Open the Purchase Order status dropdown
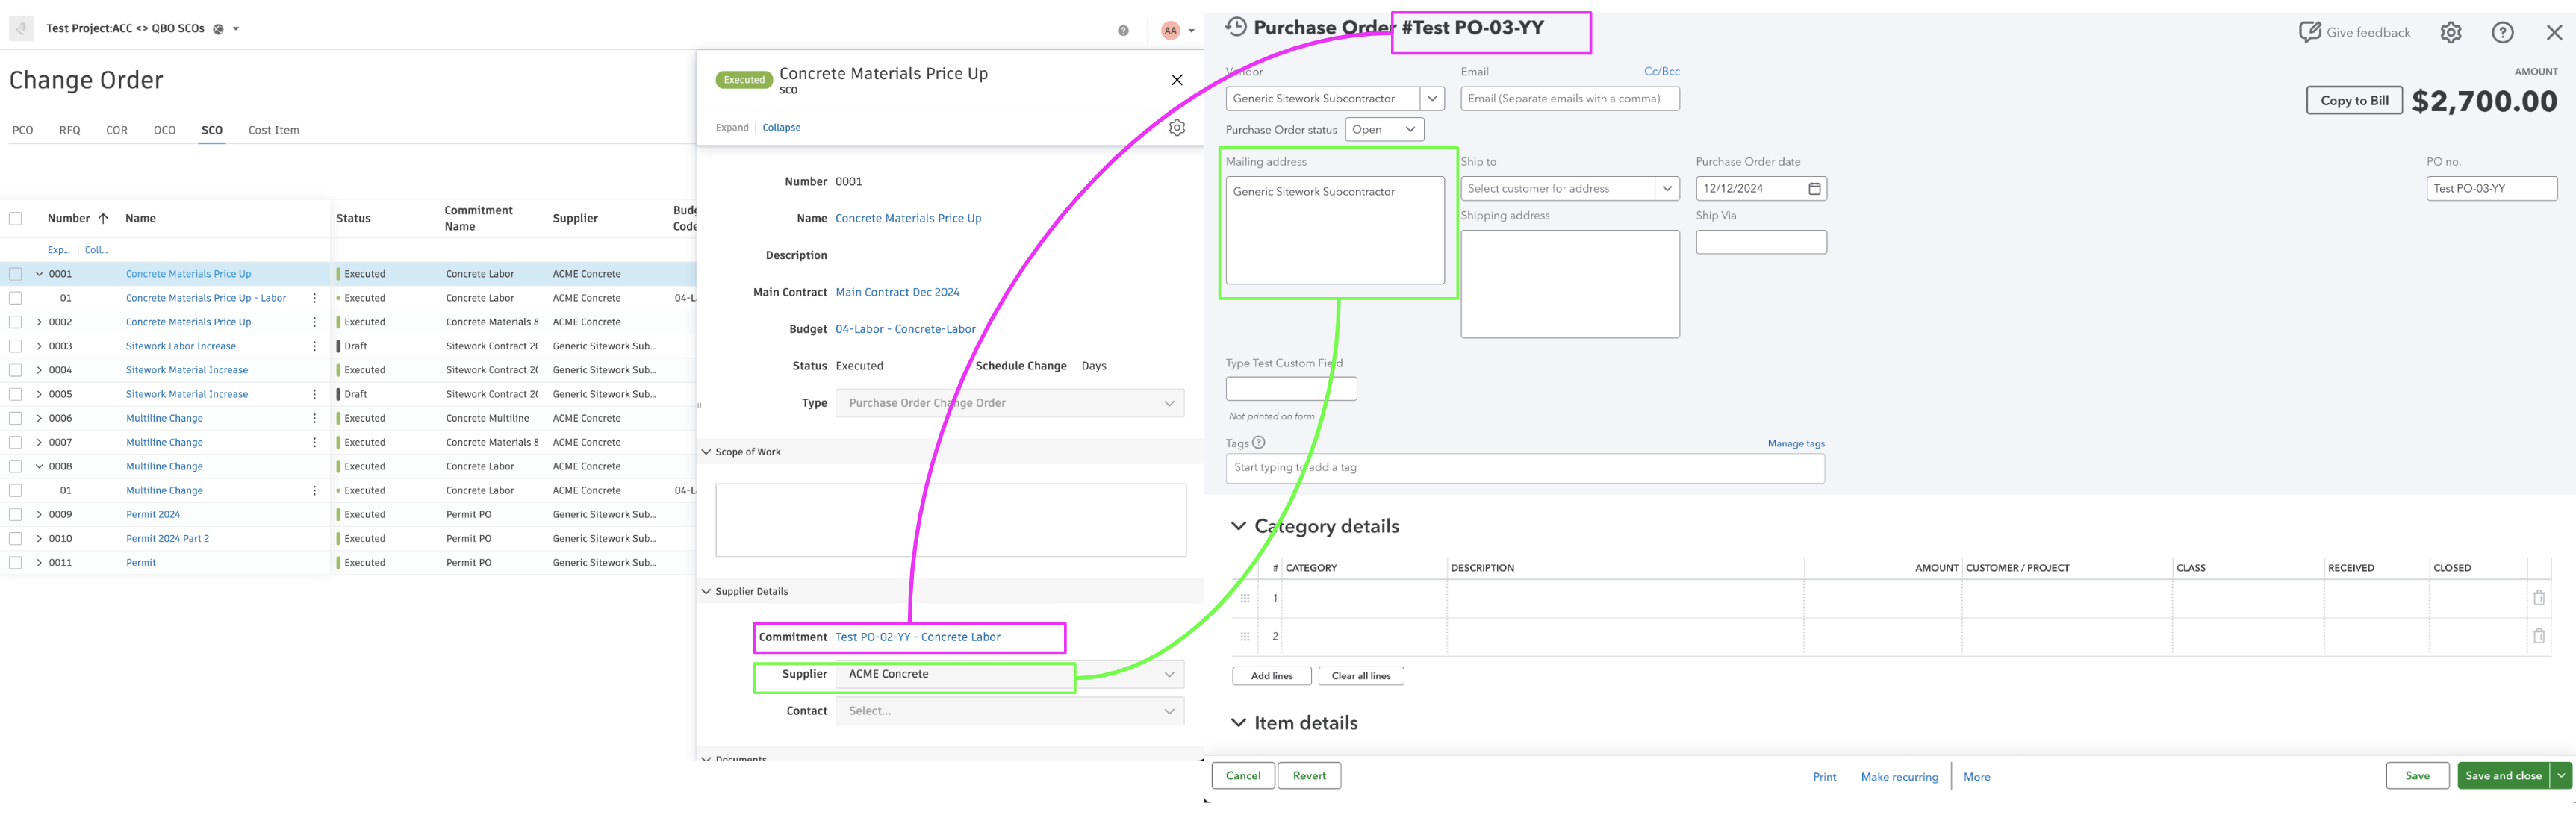Screen dimensions: 2576x821 tap(1385, 129)
